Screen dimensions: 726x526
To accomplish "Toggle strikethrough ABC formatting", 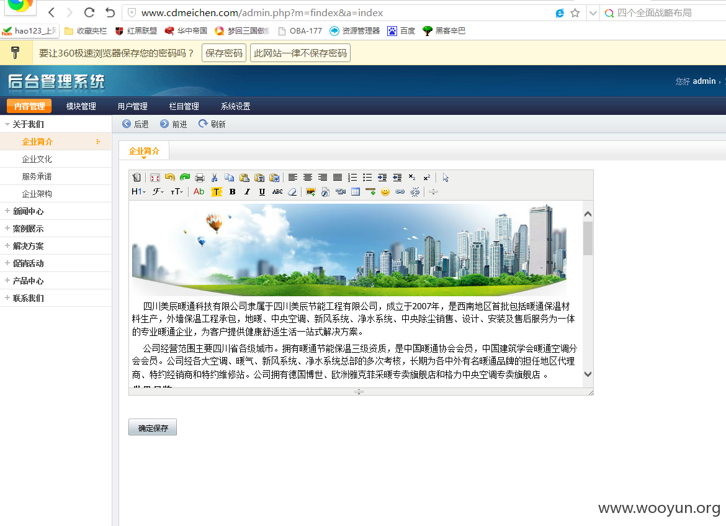I will [277, 192].
